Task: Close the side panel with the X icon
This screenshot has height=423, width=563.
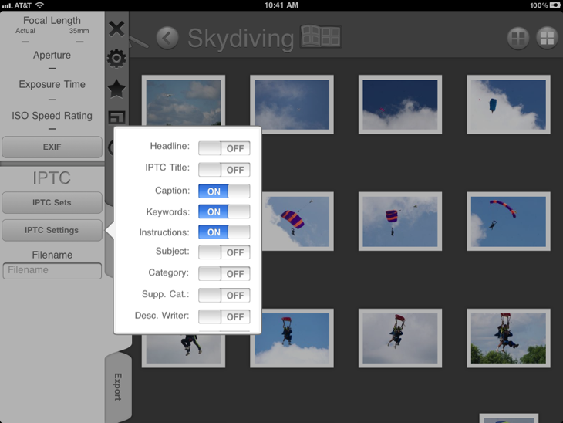Action: (116, 29)
